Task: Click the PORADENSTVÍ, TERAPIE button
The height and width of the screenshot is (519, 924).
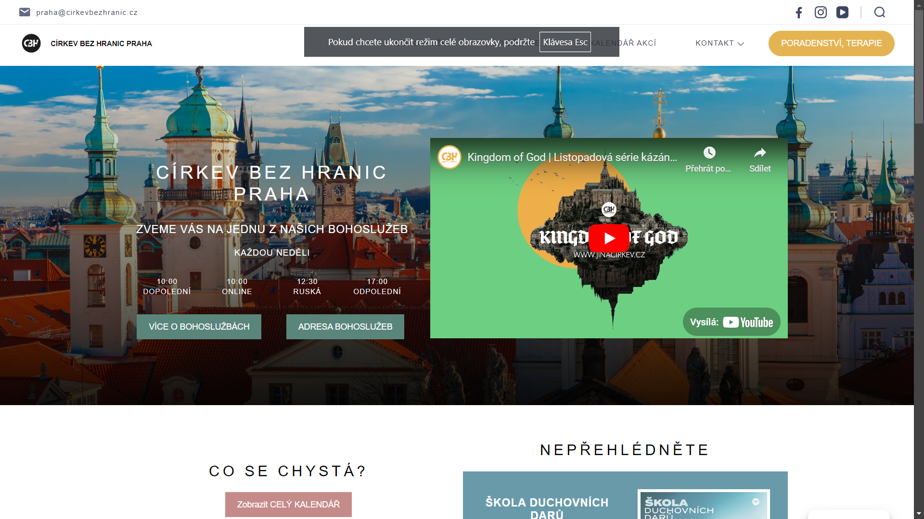Action: pyautogui.click(x=831, y=43)
